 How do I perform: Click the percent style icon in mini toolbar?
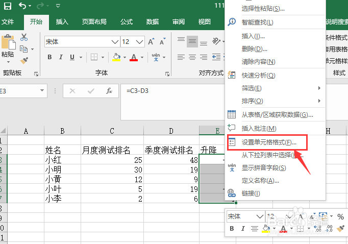point(340,216)
